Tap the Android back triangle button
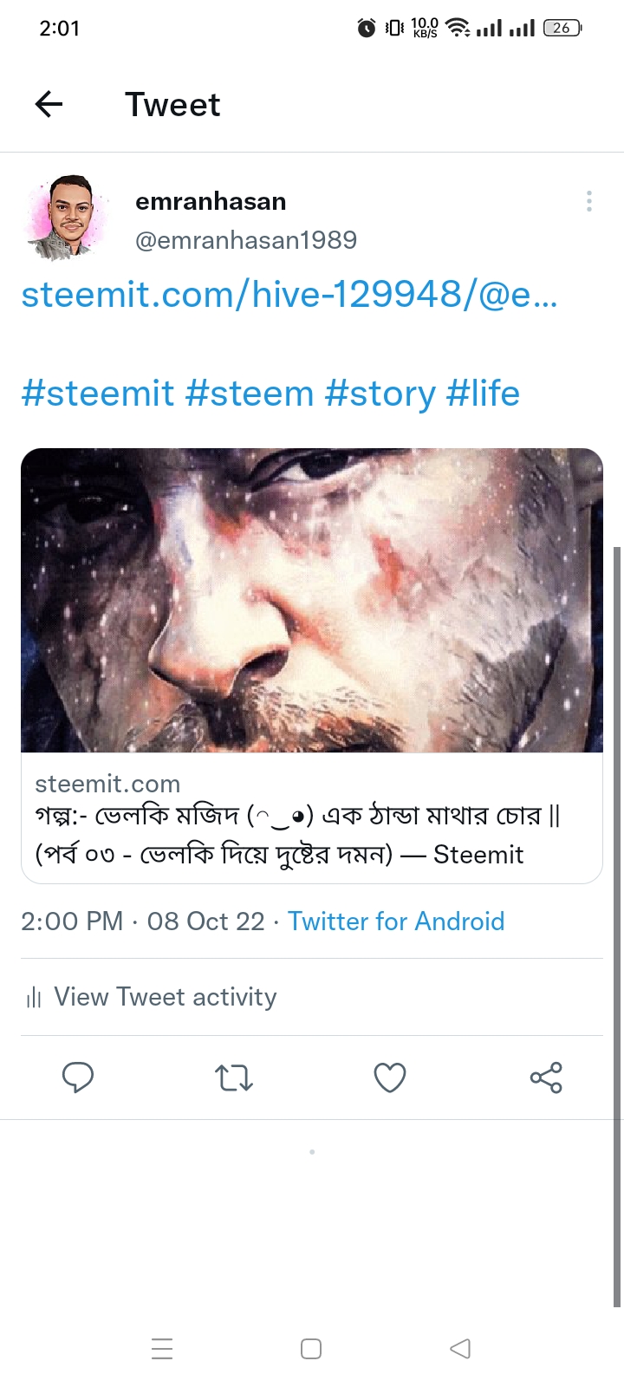This screenshot has width=624, height=1387. coord(460,1349)
